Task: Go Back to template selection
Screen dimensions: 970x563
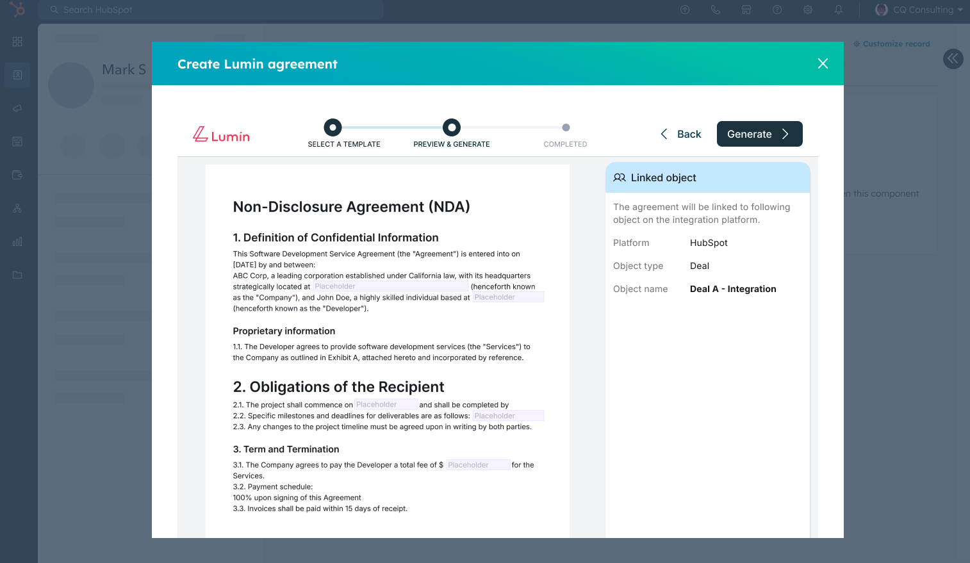Action: click(680, 134)
